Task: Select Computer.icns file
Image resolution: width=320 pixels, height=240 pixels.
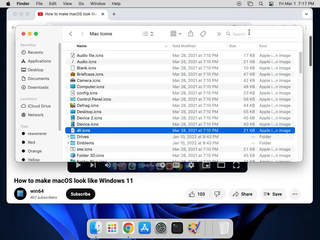Action: coord(180,87)
